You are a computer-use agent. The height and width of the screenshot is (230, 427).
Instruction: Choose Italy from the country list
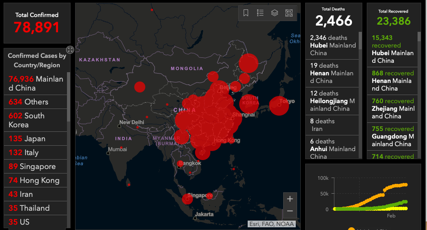point(36,152)
